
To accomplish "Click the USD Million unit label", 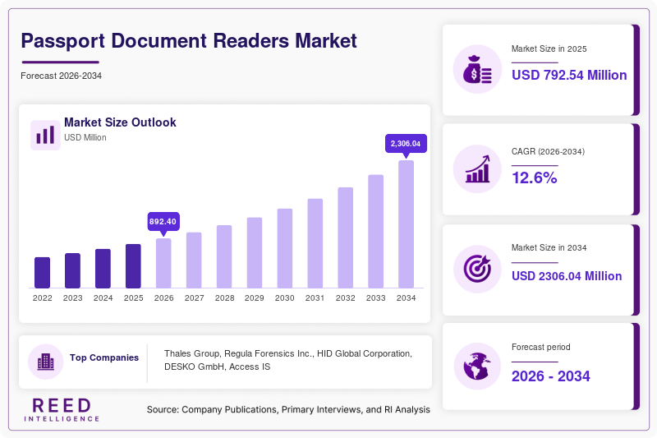I will pyautogui.click(x=85, y=137).
